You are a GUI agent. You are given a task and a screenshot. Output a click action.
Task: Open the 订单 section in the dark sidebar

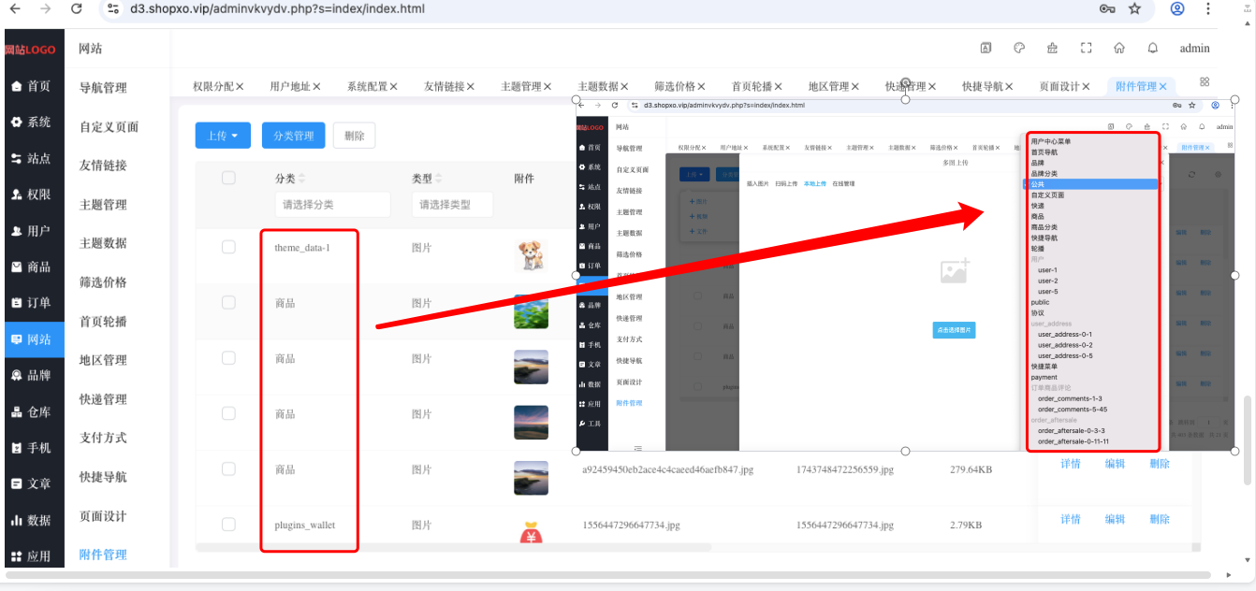pos(32,303)
